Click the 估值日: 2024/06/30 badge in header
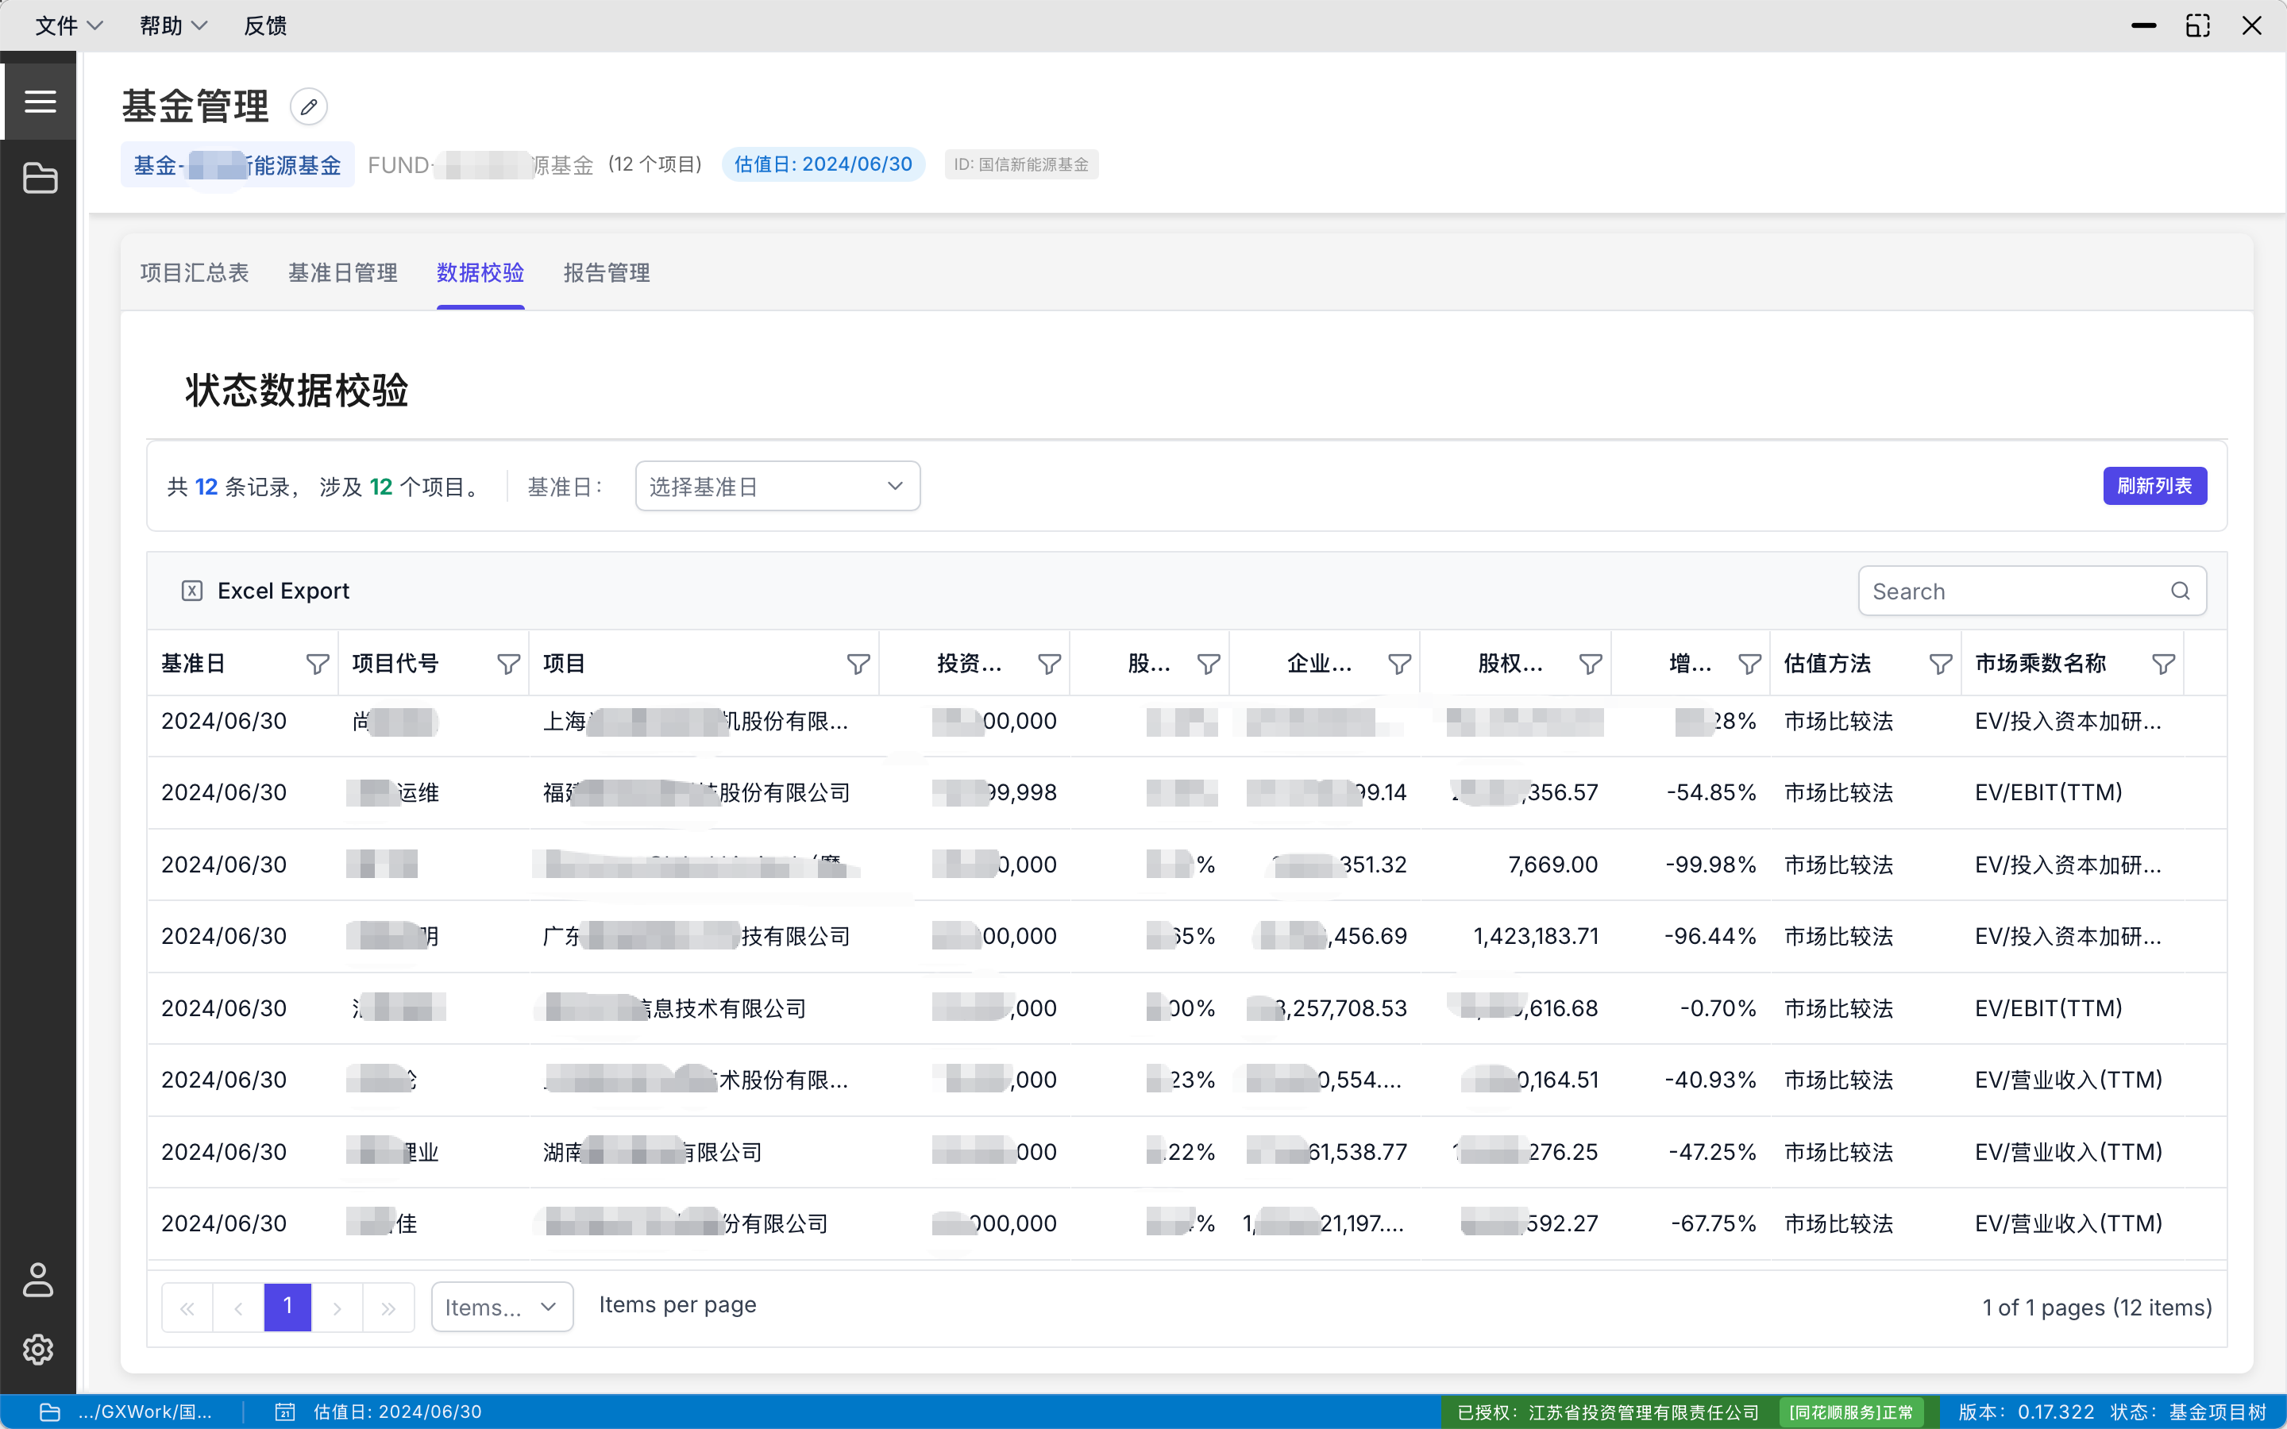The width and height of the screenshot is (2287, 1429). [823, 164]
